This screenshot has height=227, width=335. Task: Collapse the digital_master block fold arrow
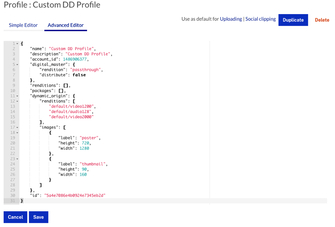[17, 65]
